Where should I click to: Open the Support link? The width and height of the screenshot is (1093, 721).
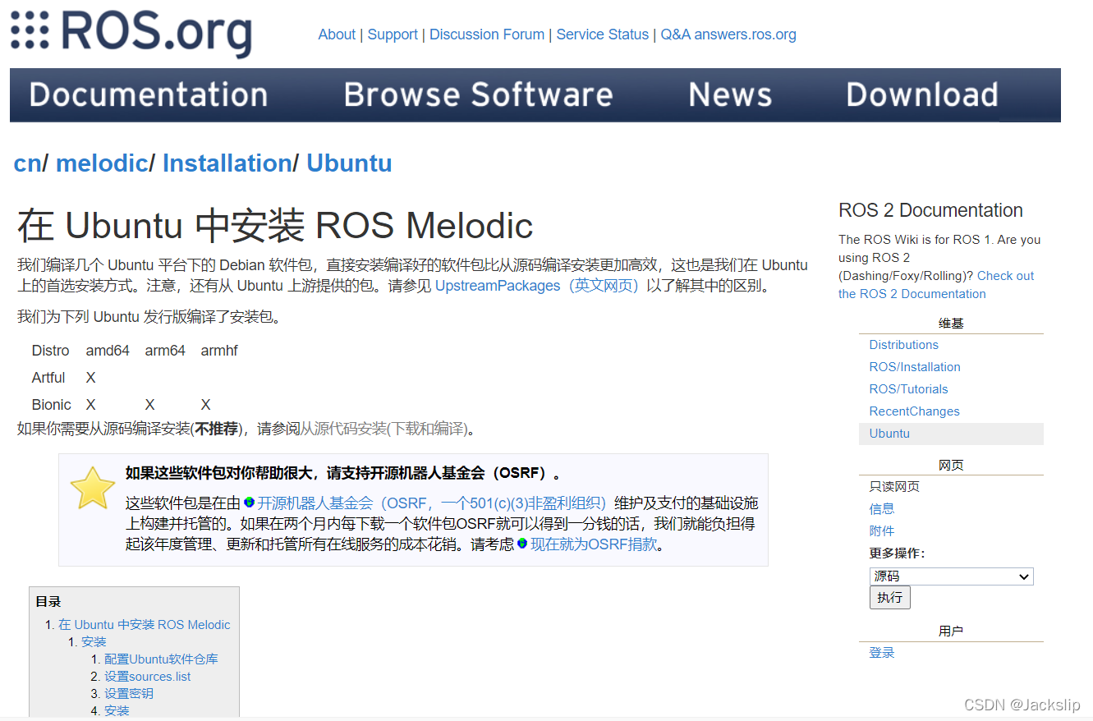(x=393, y=34)
